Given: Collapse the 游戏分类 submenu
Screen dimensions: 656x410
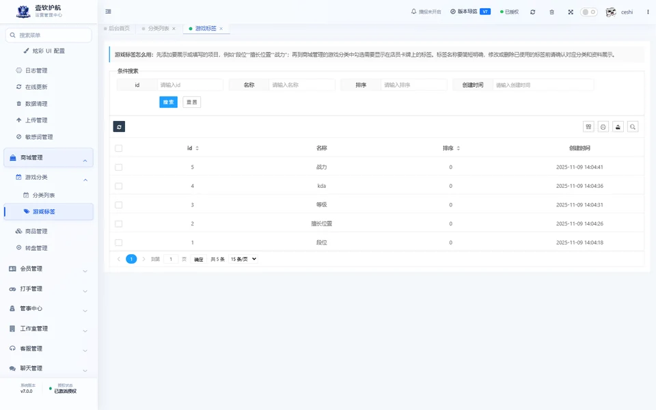Looking at the screenshot, I should (x=50, y=178).
